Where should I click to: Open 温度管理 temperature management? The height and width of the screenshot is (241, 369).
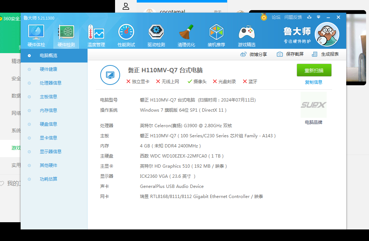[x=96, y=35]
